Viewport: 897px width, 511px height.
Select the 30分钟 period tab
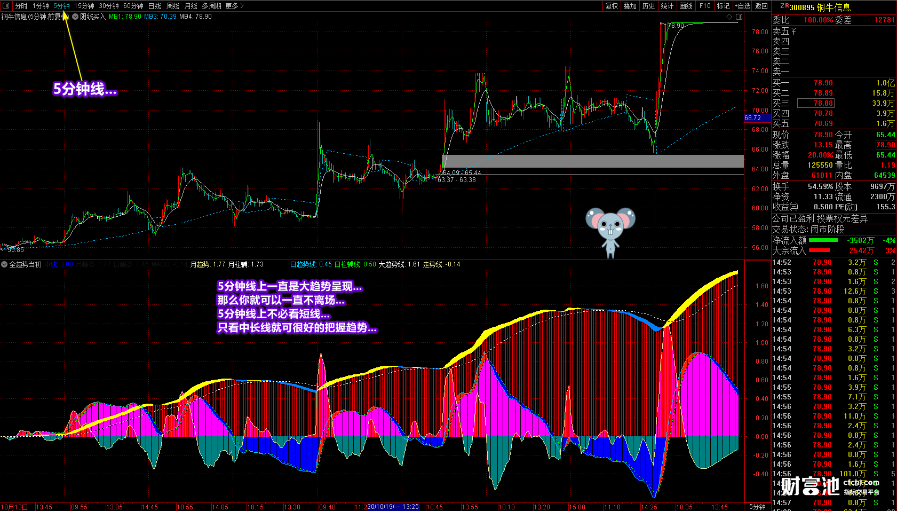coord(108,6)
